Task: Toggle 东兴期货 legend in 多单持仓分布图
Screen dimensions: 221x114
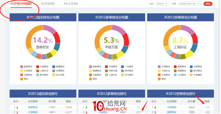Action: click(x=127, y=75)
